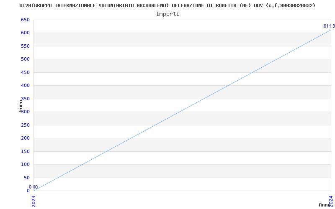Click the 2024 x-axis year label

(x=331, y=201)
